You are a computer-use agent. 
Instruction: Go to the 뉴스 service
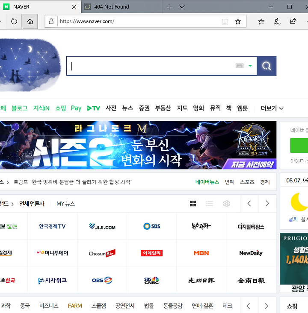click(x=127, y=108)
